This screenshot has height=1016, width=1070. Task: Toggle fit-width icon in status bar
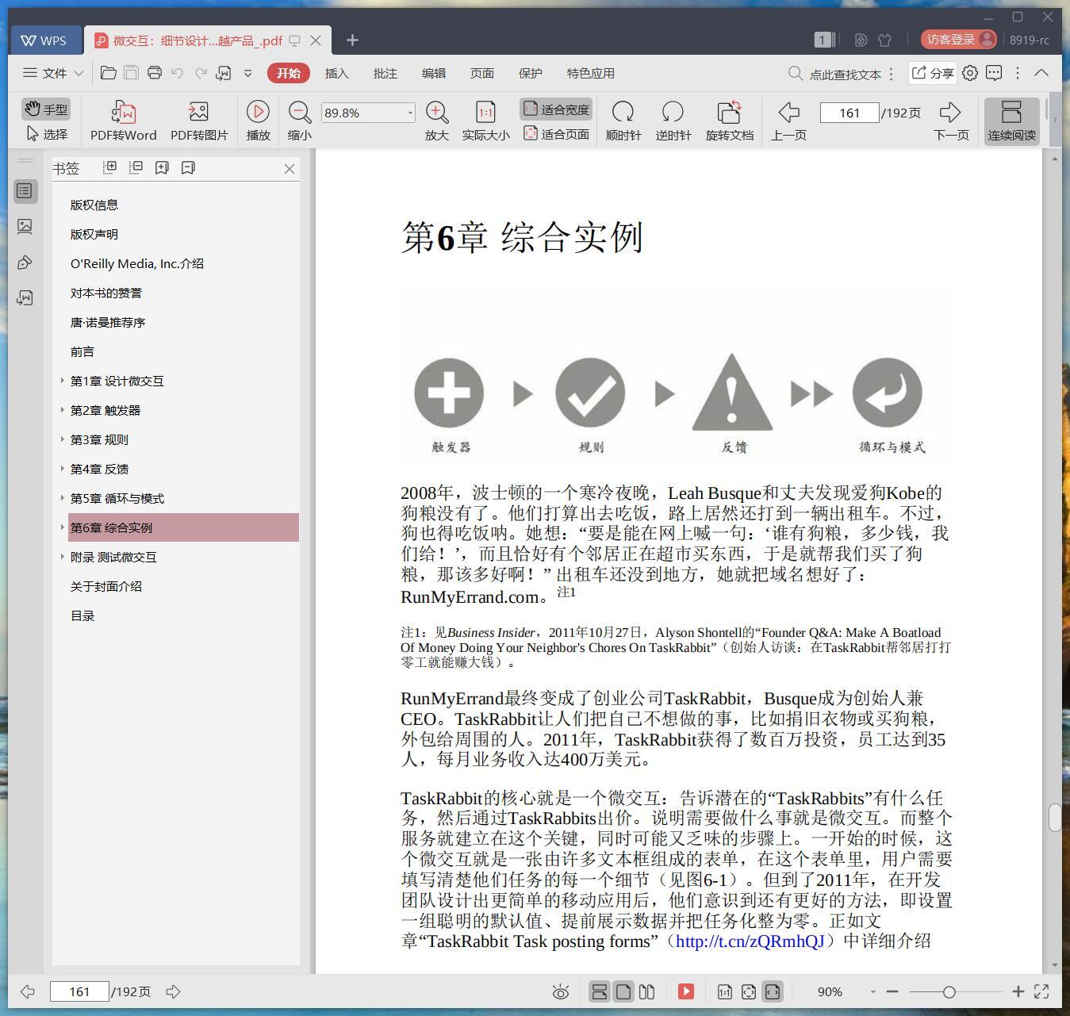click(772, 991)
